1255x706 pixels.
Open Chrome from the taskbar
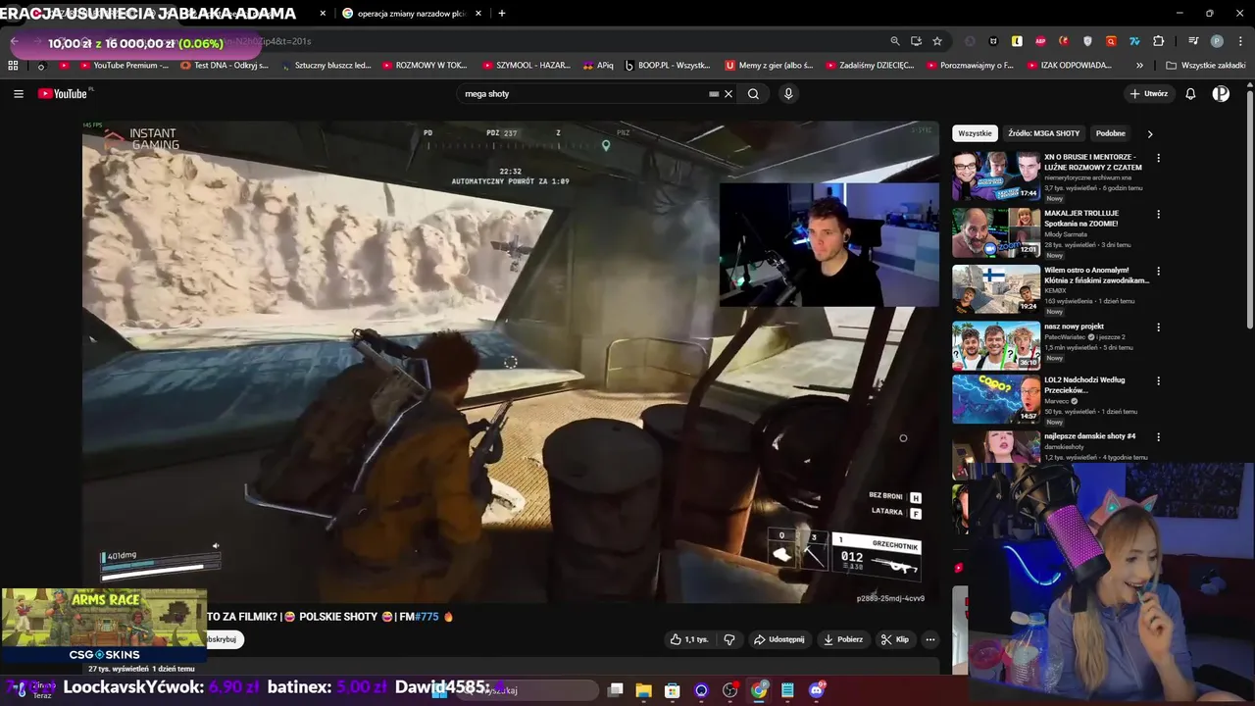[x=759, y=690]
